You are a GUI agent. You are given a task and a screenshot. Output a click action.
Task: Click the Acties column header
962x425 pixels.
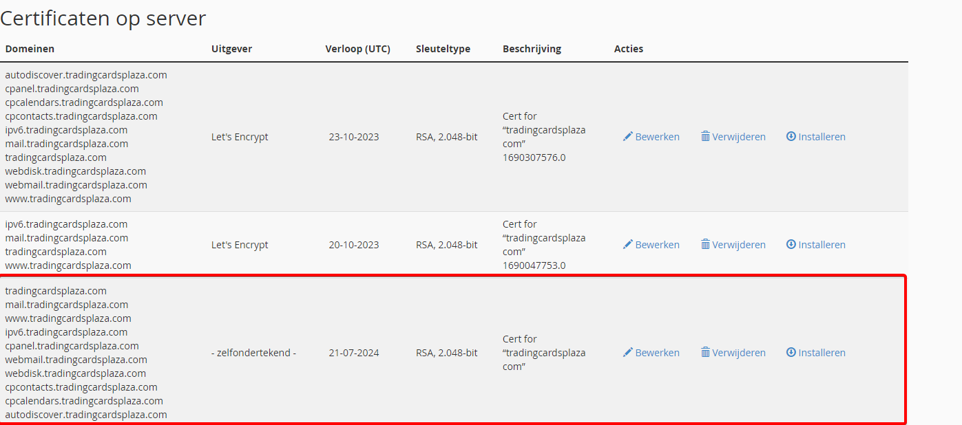628,49
